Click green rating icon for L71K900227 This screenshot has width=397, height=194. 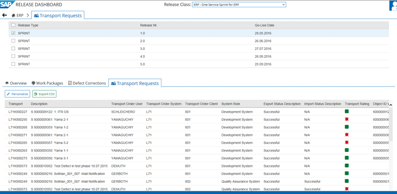coord(346,112)
